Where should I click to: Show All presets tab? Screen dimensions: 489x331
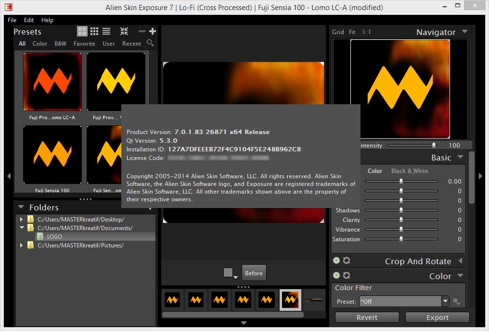22,44
